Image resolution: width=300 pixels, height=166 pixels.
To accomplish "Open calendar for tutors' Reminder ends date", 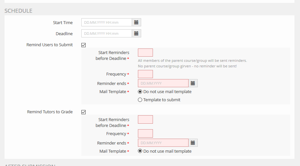I will (x=193, y=143).
